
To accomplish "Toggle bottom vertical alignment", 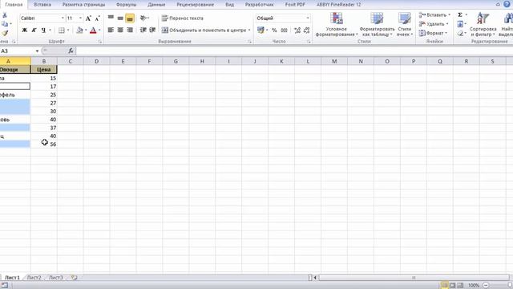I will click(130, 18).
